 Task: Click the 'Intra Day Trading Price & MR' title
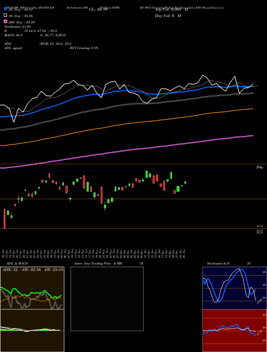click(98, 263)
